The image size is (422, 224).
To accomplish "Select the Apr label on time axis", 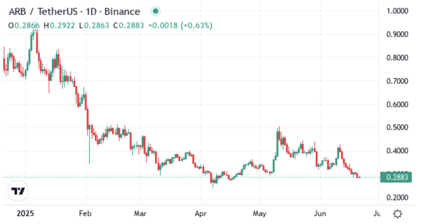I will pyautogui.click(x=201, y=214).
